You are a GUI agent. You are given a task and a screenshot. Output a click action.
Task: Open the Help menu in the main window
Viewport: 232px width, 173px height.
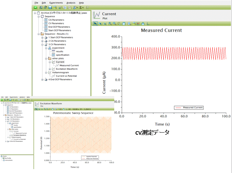pos(81,2)
